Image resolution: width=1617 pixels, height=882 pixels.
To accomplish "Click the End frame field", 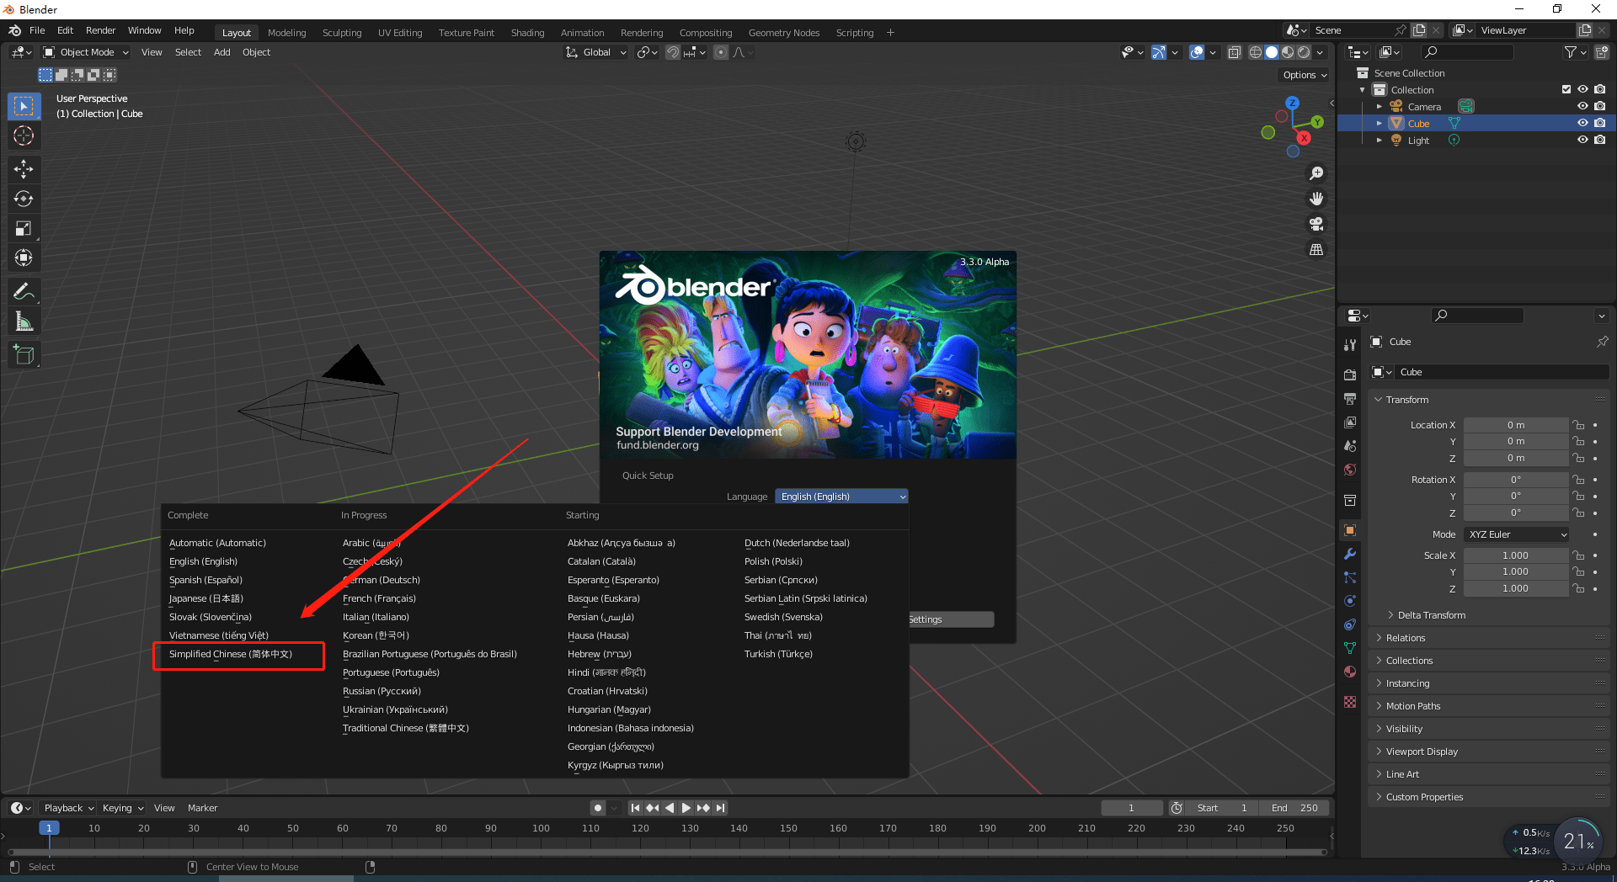I will click(1294, 808).
